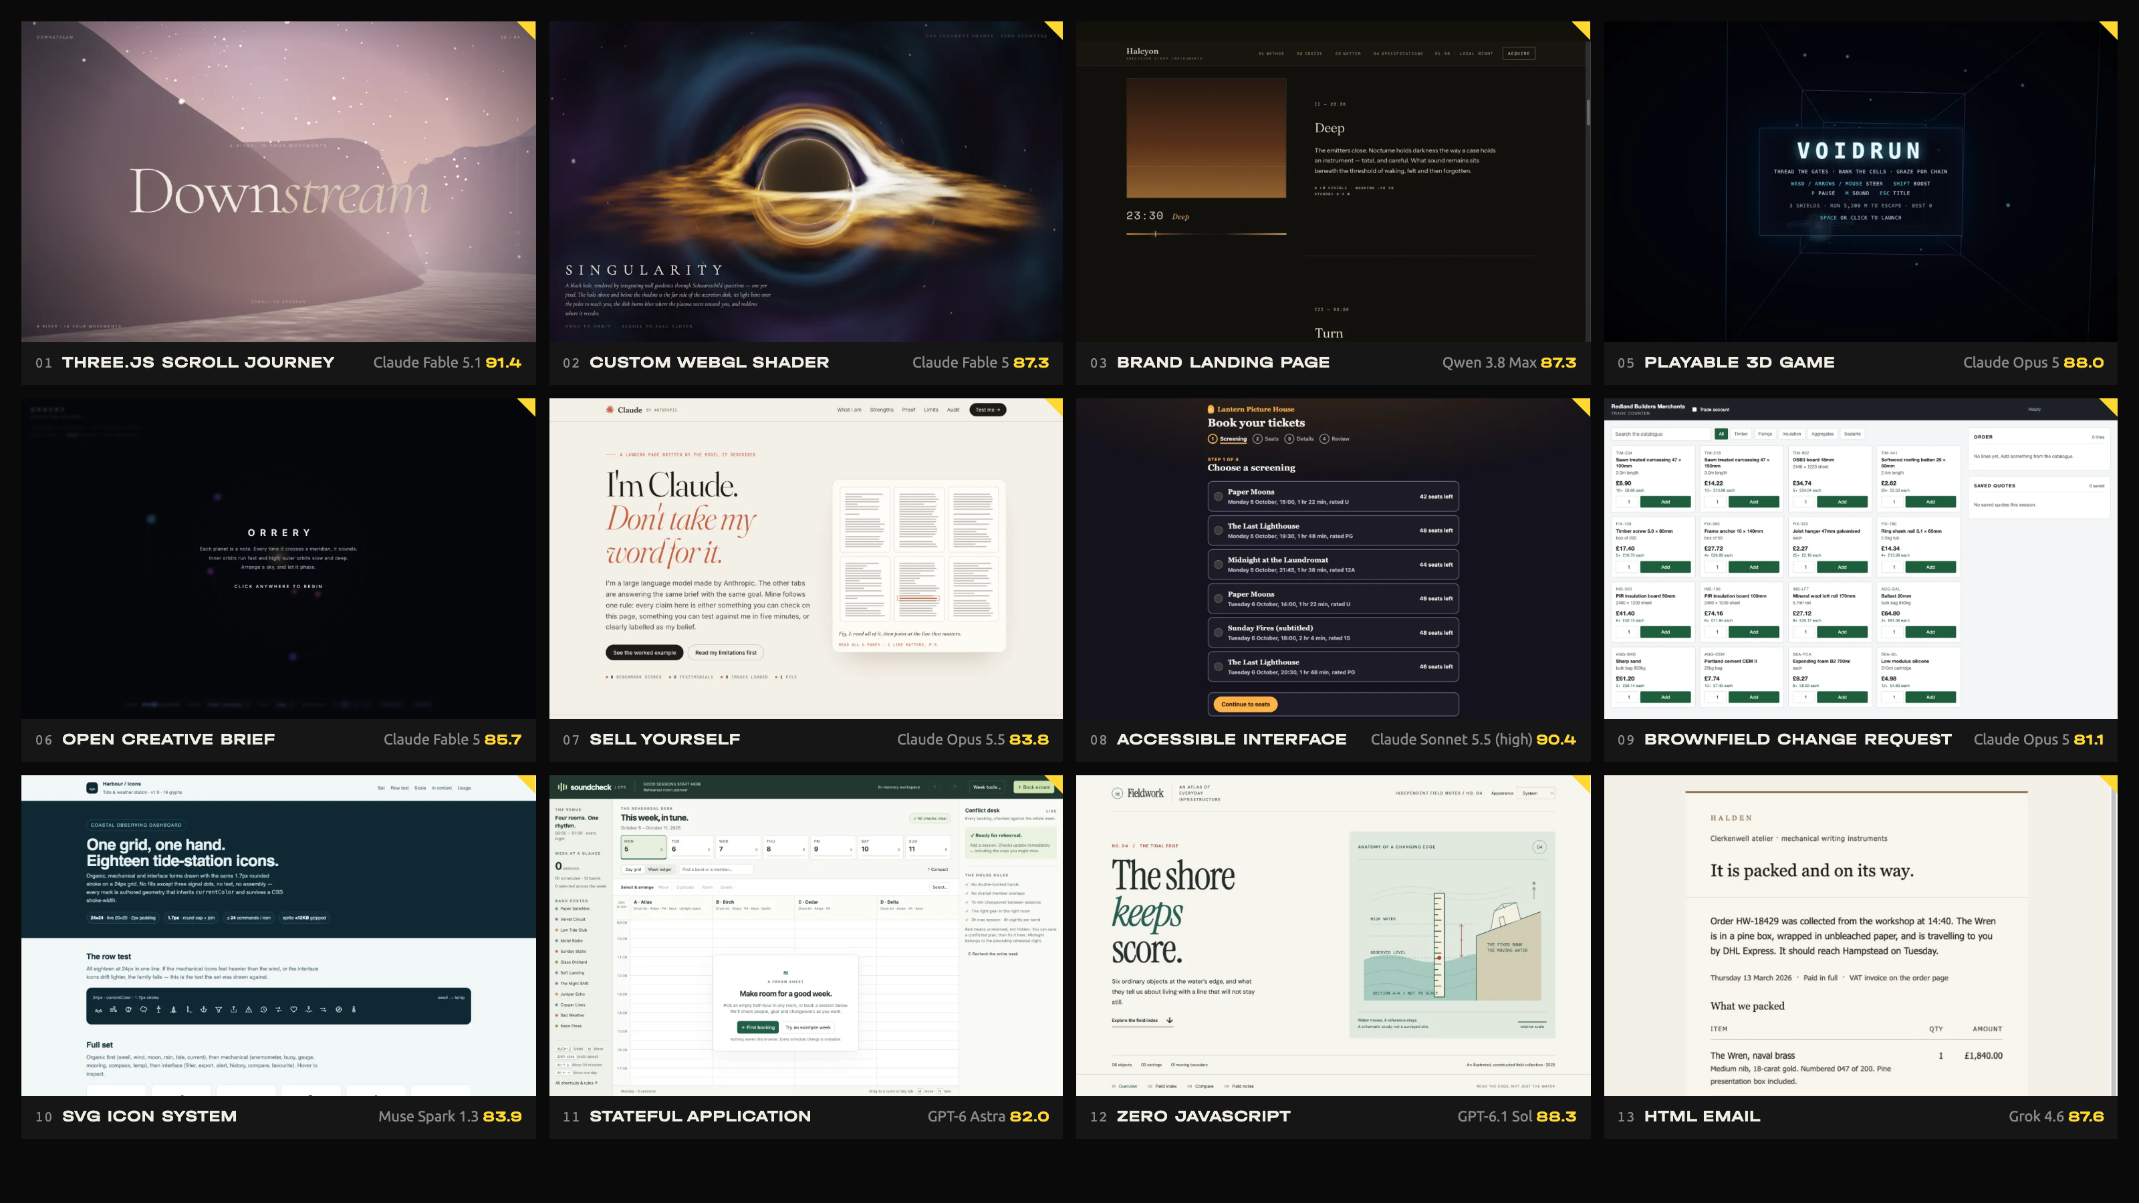Screen dimensions: 2139x1203
Task: Click the Claude starburst logo
Action: [x=610, y=409]
